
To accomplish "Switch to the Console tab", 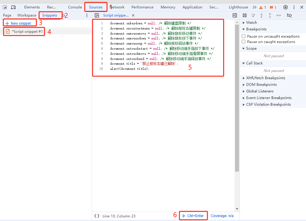I will coord(75,7).
